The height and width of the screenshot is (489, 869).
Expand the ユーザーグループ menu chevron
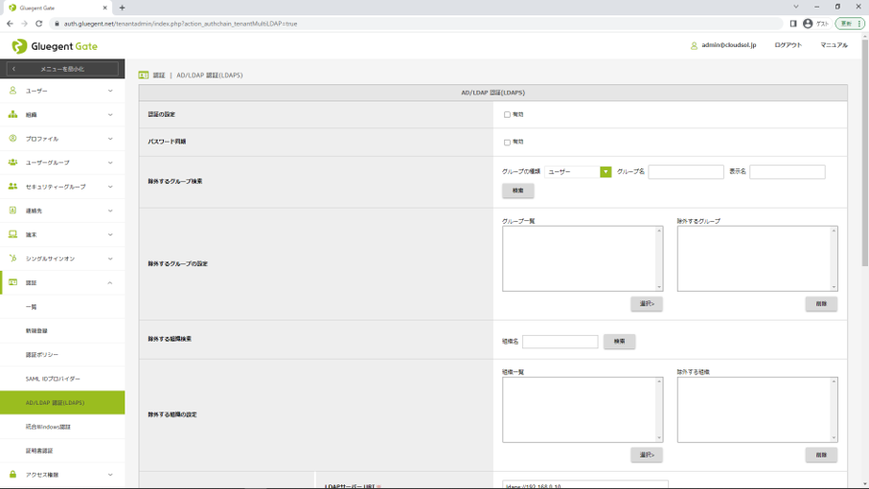[x=110, y=163]
